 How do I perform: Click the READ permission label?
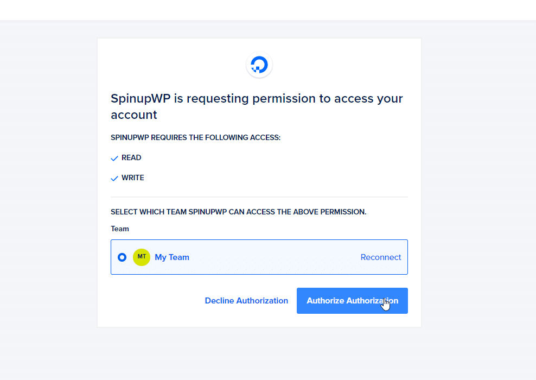click(x=131, y=157)
